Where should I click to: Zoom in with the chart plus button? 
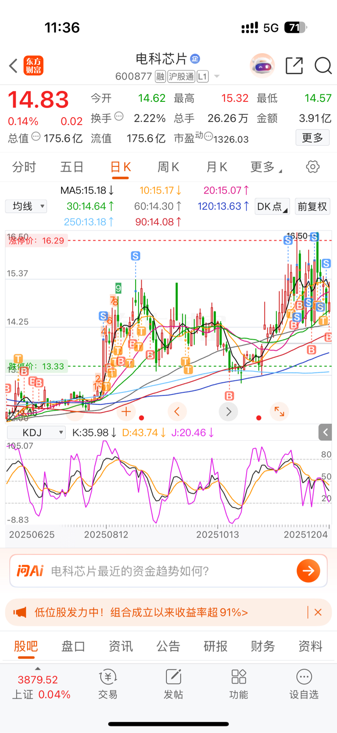[126, 412]
